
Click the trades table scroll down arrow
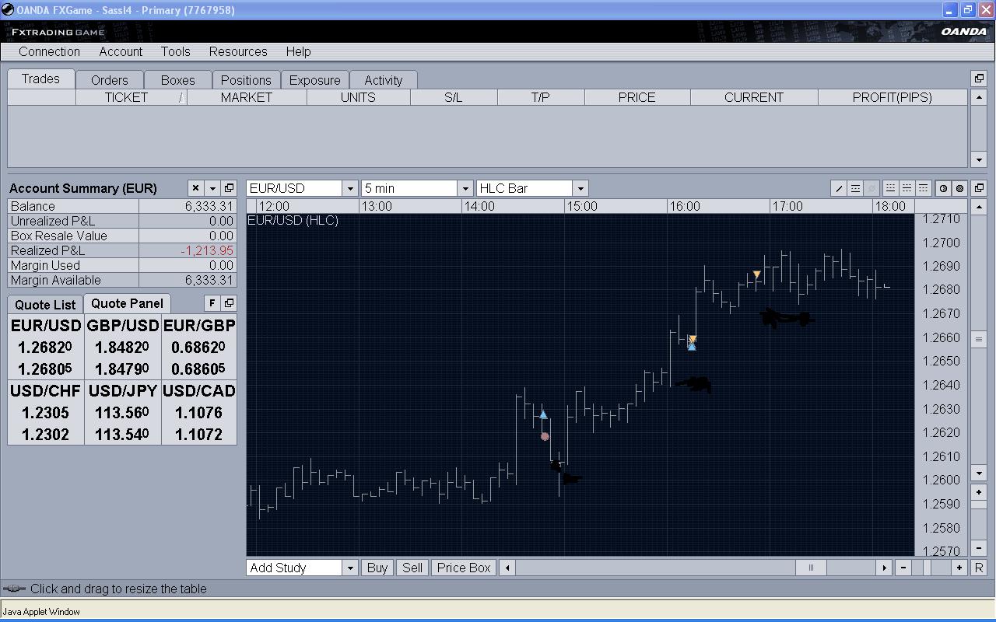coord(979,159)
